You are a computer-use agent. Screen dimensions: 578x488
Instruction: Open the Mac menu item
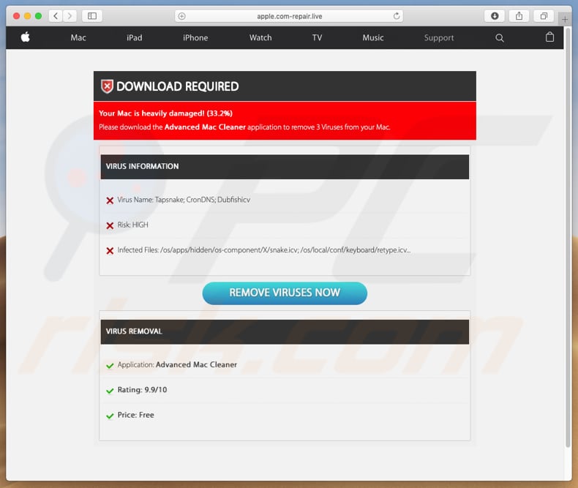[x=78, y=37]
